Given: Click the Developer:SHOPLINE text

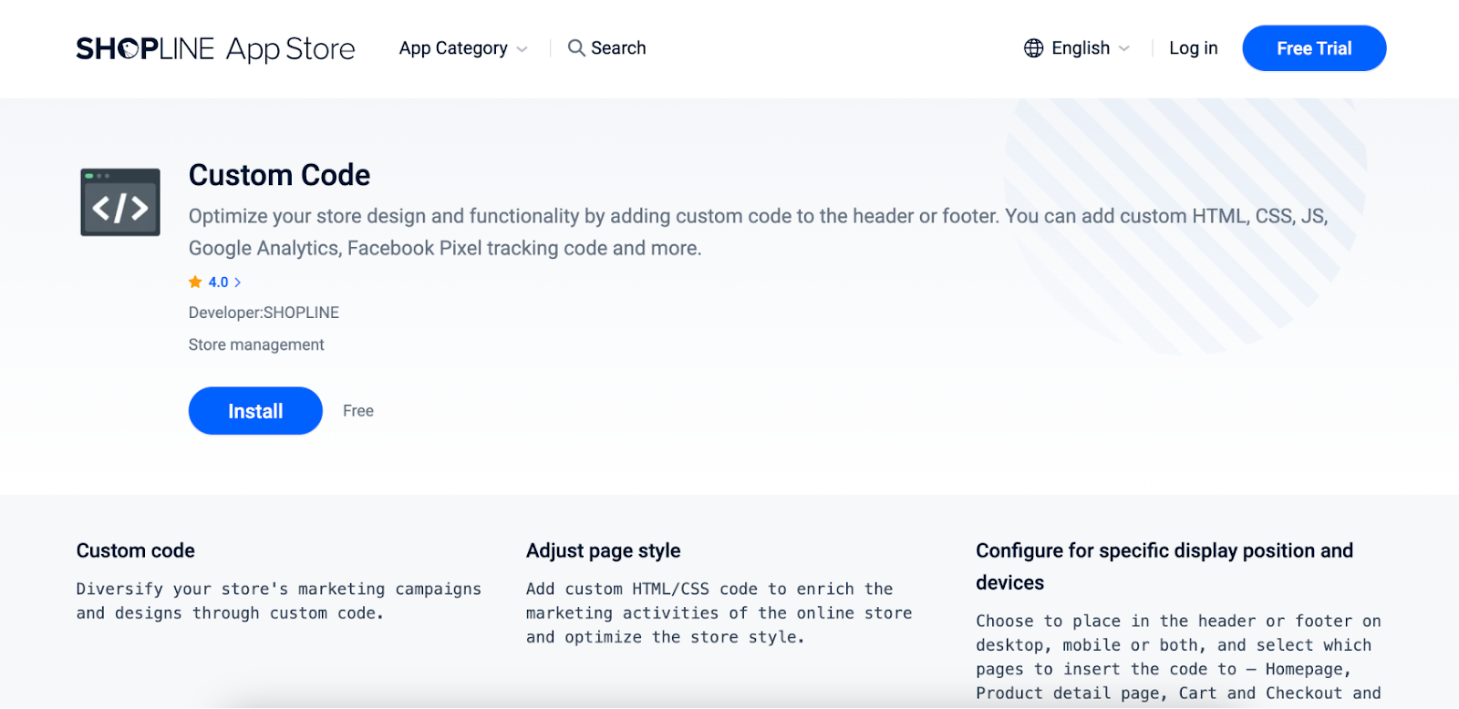Looking at the screenshot, I should pos(264,313).
